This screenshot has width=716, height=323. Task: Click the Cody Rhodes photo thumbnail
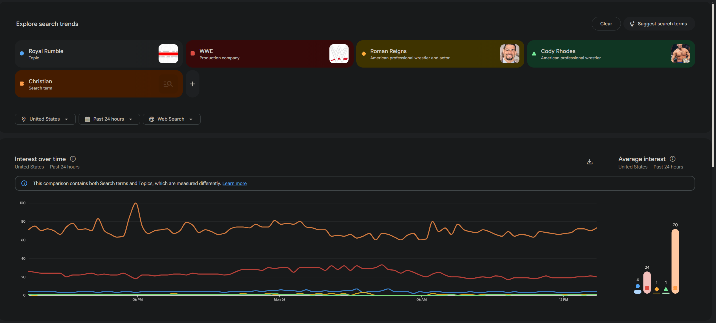point(680,54)
